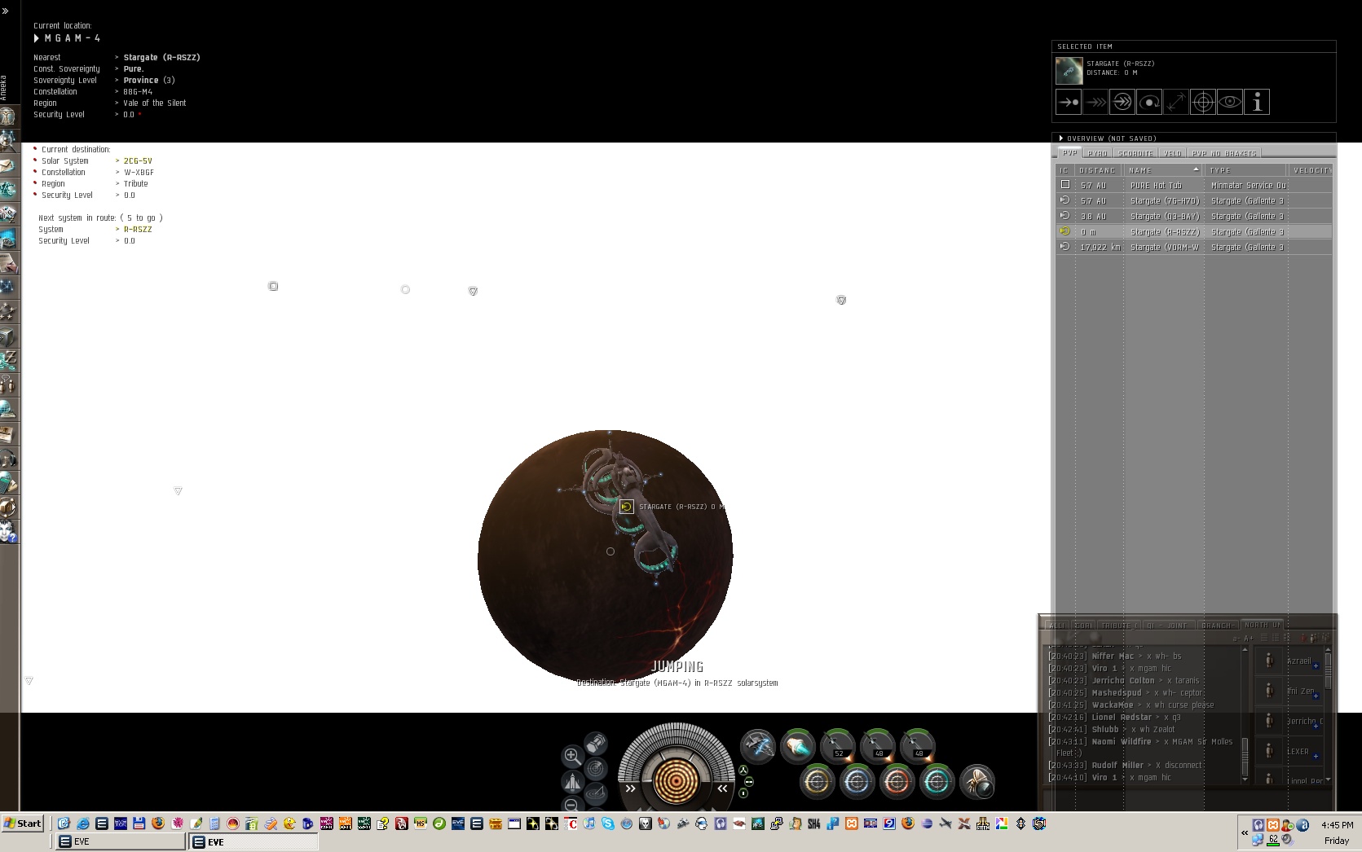Click the autopilot ship icon on HUD
Viewport: 1362px width, 852px height.
coord(572,782)
